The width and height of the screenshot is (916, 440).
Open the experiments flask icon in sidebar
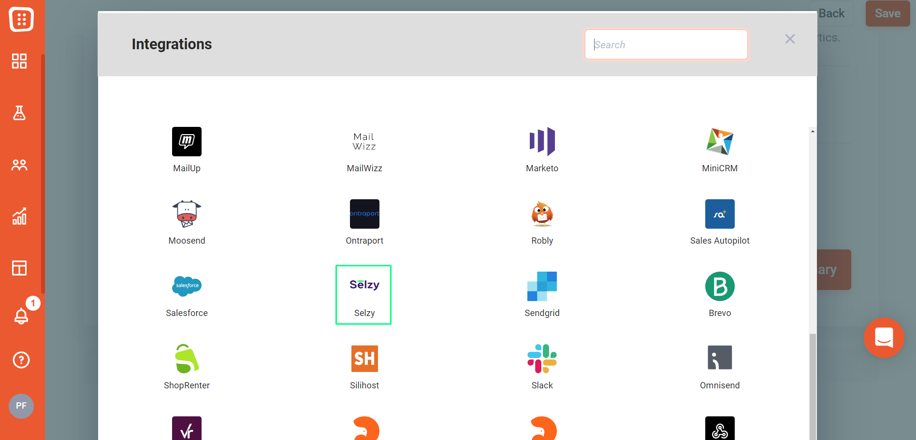click(19, 113)
